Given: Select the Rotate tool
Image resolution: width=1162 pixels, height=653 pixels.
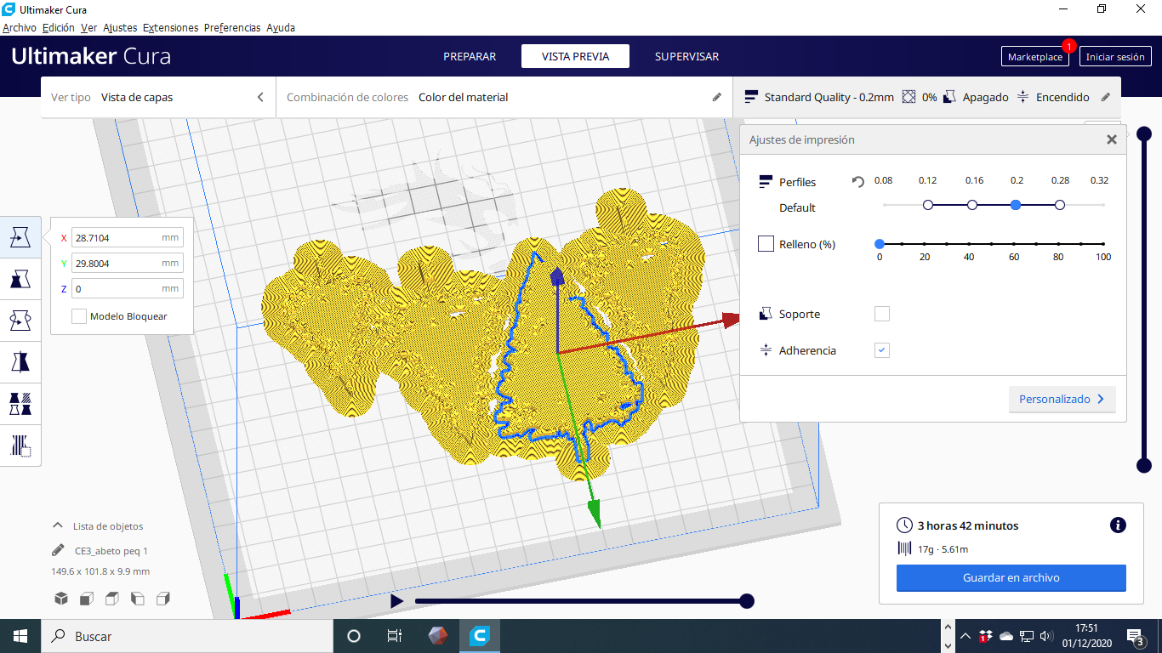Looking at the screenshot, I should coord(20,321).
